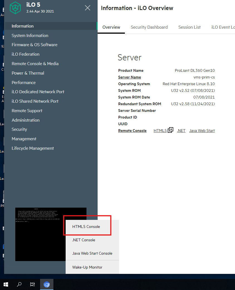
Task: Open System Information page
Action: (x=30, y=36)
